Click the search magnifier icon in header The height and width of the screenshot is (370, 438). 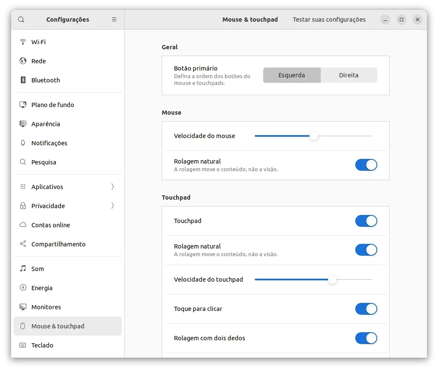pyautogui.click(x=21, y=20)
